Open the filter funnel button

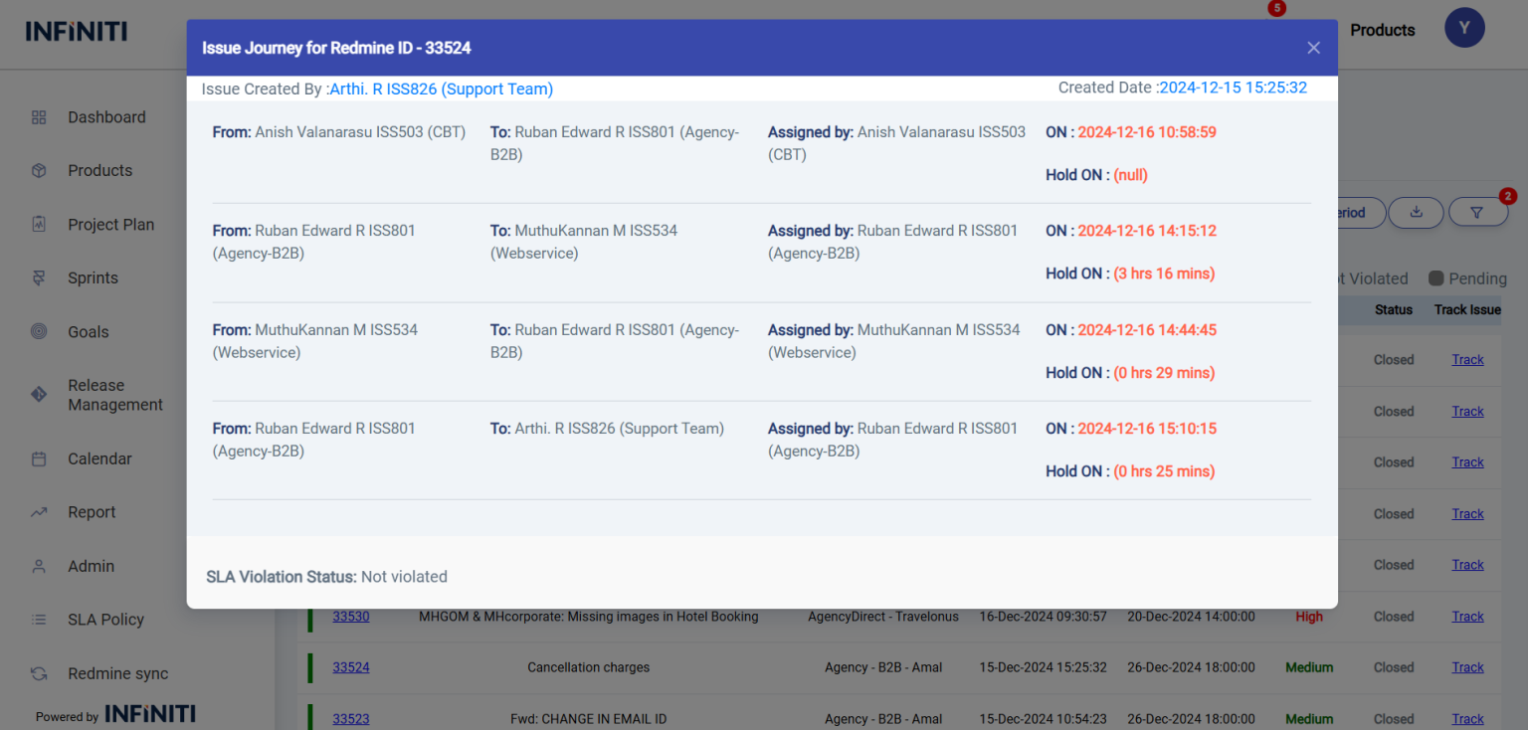[x=1477, y=212]
